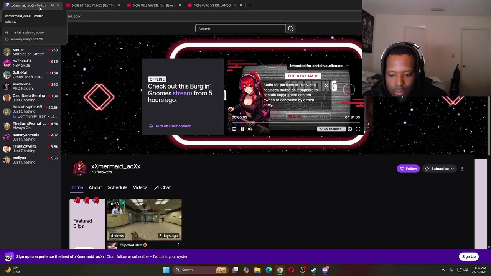The image size is (491, 276).
Task: Open the volume tray icon
Action: [x=466, y=270]
